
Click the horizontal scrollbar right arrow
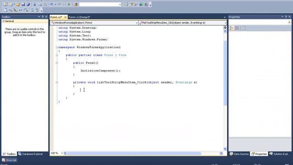click(x=221, y=153)
